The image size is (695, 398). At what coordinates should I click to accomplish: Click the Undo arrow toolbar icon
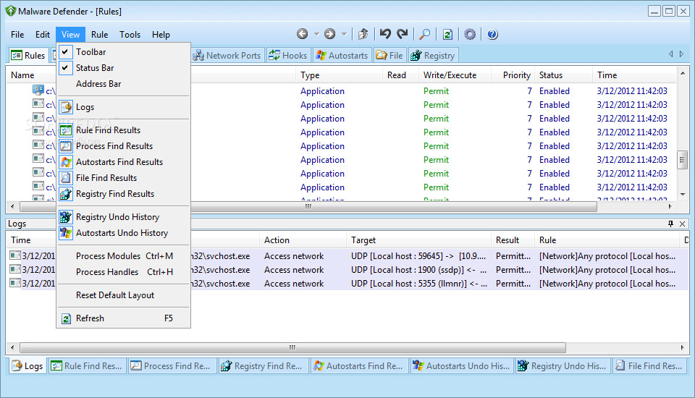click(x=385, y=34)
